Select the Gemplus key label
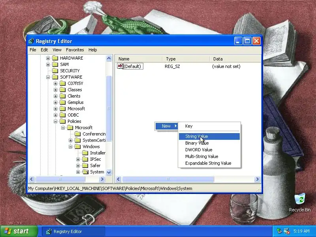316x237 pixels. click(75, 102)
